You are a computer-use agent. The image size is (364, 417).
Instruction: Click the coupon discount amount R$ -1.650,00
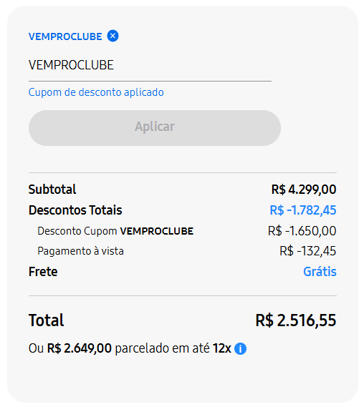[x=302, y=231]
